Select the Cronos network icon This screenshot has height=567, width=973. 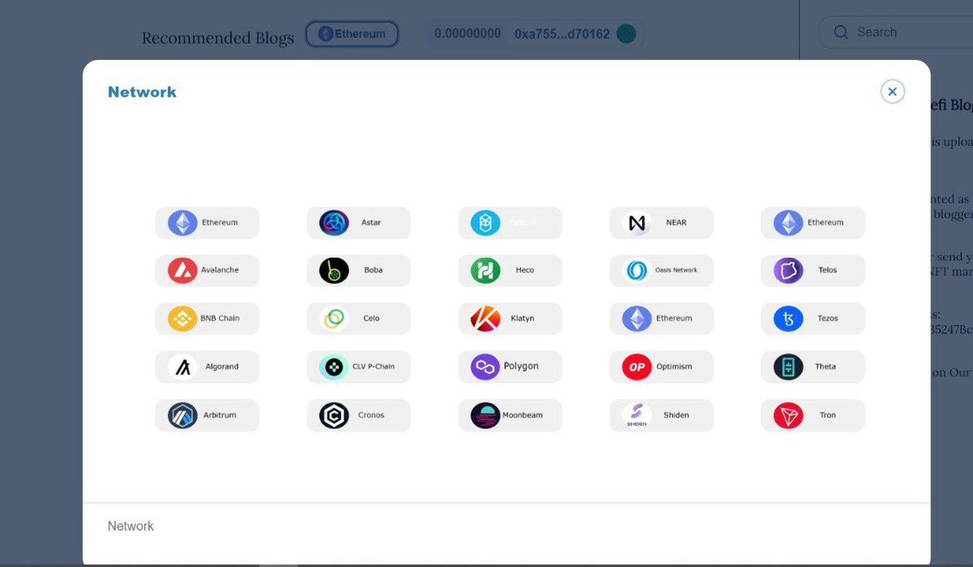334,415
